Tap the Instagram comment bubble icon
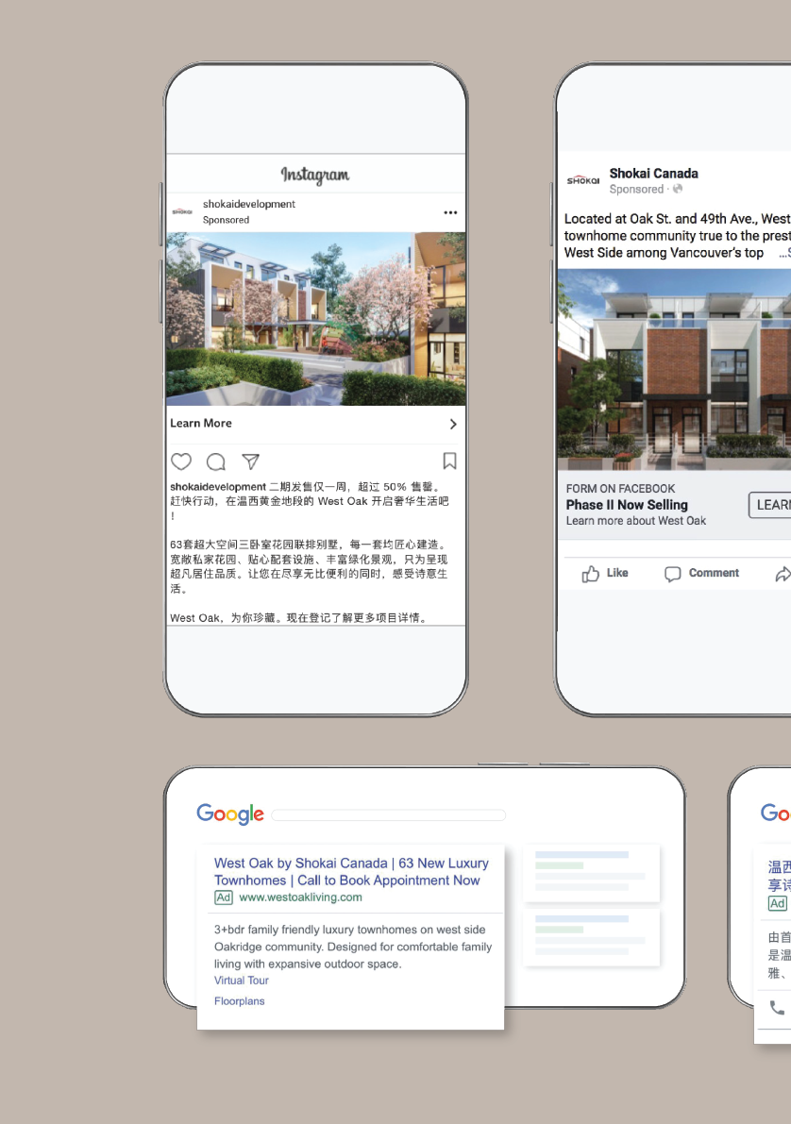The height and width of the screenshot is (1124, 791). [216, 461]
